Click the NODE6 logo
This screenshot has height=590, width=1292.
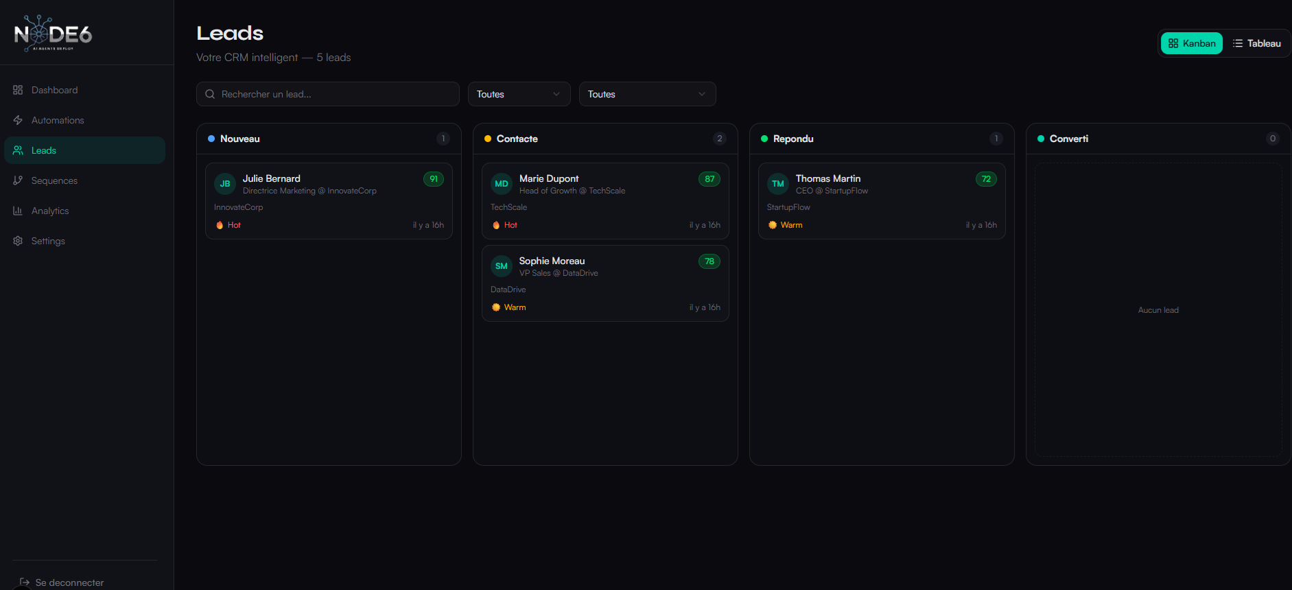[x=53, y=34]
